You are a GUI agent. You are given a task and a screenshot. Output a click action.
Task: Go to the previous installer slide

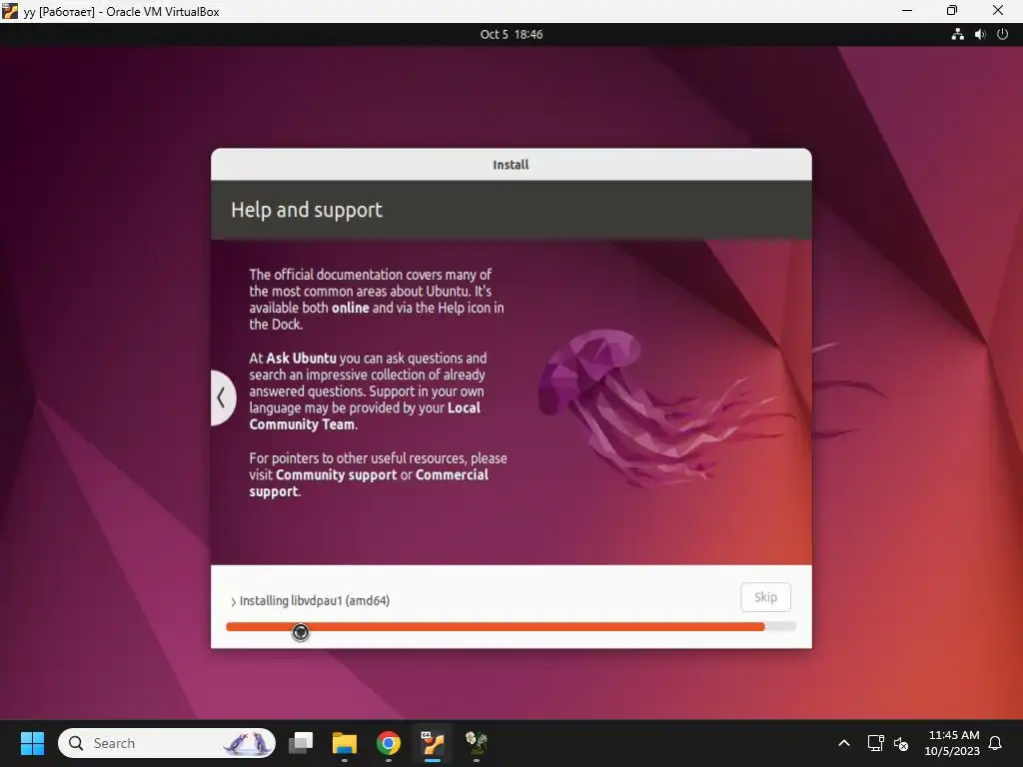coord(223,397)
